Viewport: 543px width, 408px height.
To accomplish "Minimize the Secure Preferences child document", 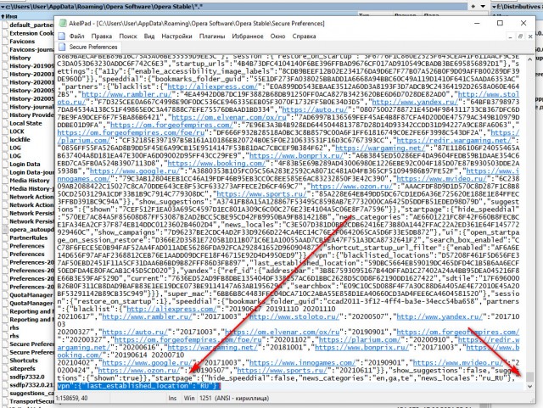I will tap(510, 36).
